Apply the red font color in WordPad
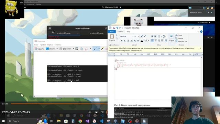The image size is (220, 124). pos(142,41)
